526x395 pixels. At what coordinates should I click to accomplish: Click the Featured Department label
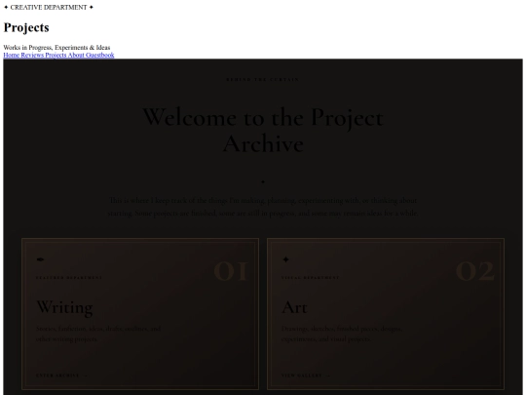tap(69, 278)
